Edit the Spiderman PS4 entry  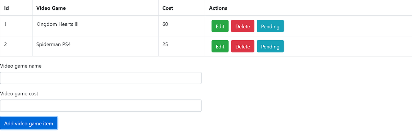coord(220,47)
